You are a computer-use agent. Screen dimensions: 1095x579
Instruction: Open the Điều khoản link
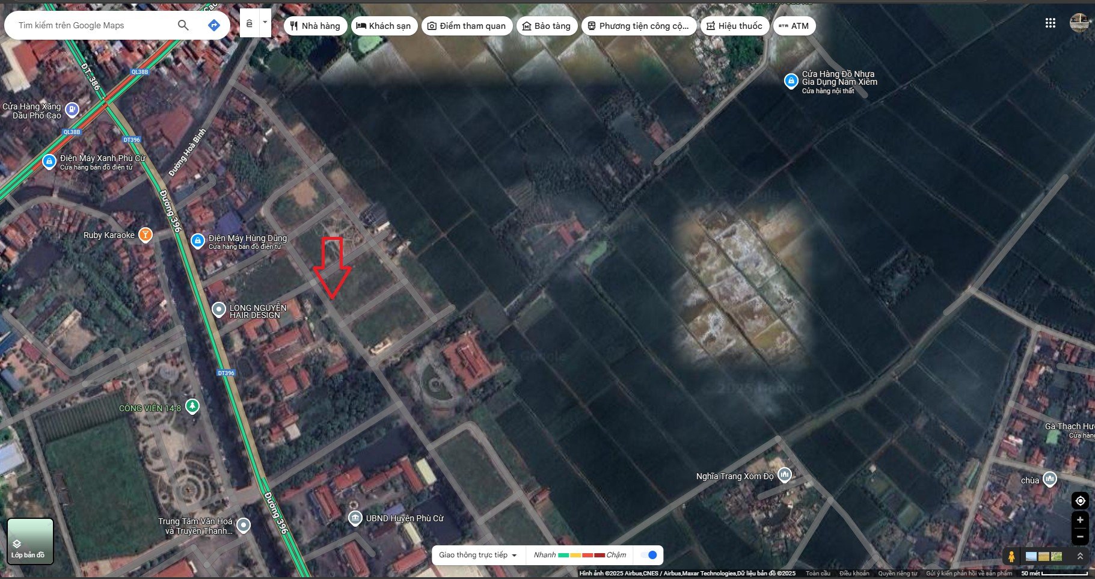pyautogui.click(x=854, y=574)
